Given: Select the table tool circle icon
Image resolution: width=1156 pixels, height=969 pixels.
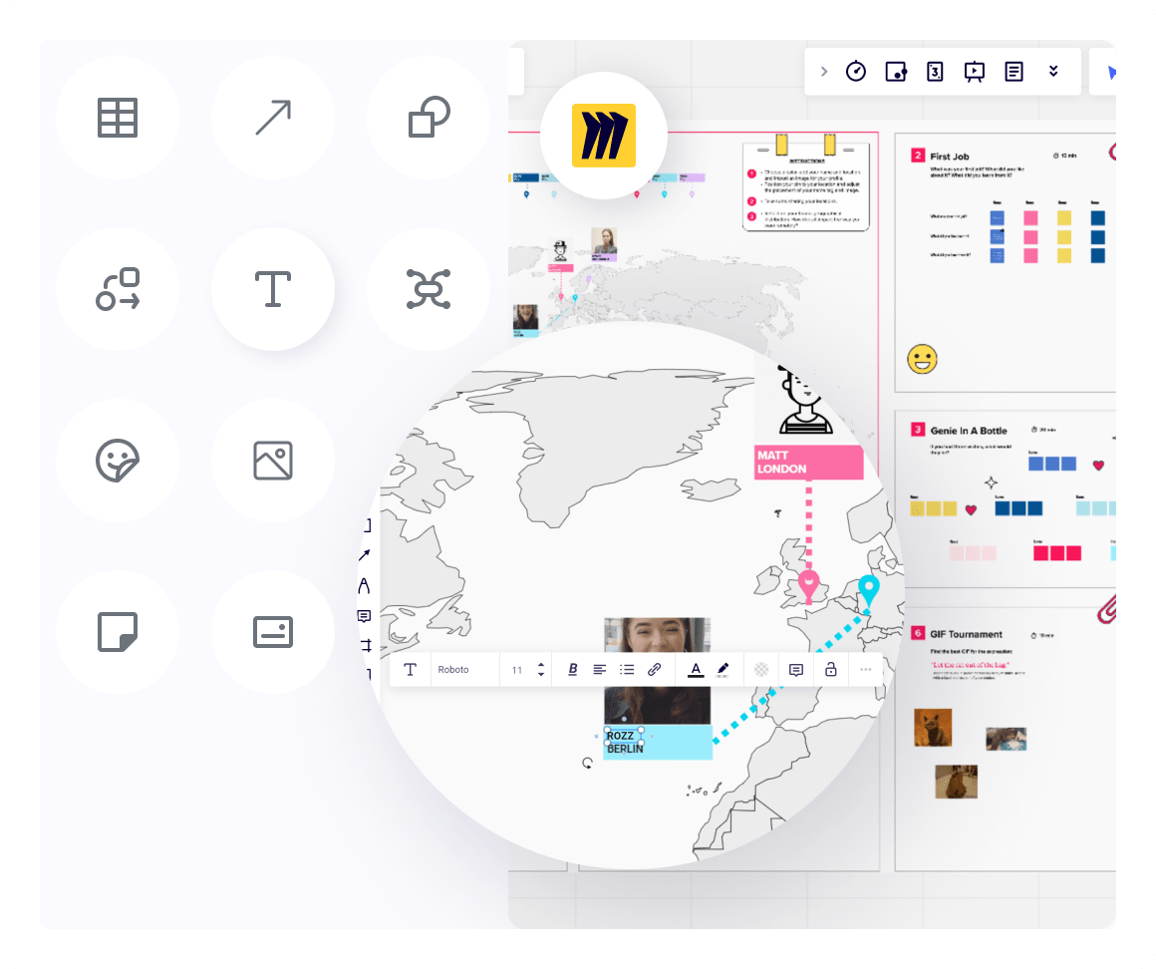Looking at the screenshot, I should click(118, 118).
